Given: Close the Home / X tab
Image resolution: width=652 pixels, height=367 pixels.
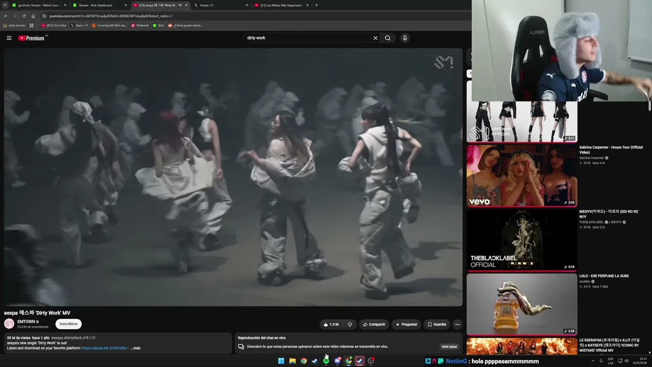Looking at the screenshot, I should [247, 5].
